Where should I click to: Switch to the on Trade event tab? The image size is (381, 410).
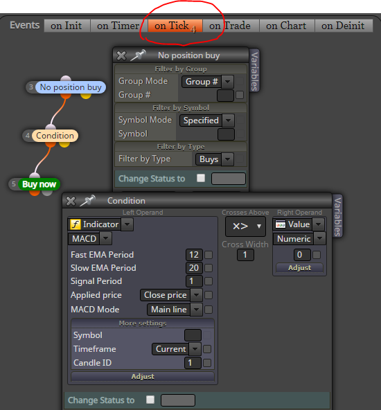click(x=231, y=26)
